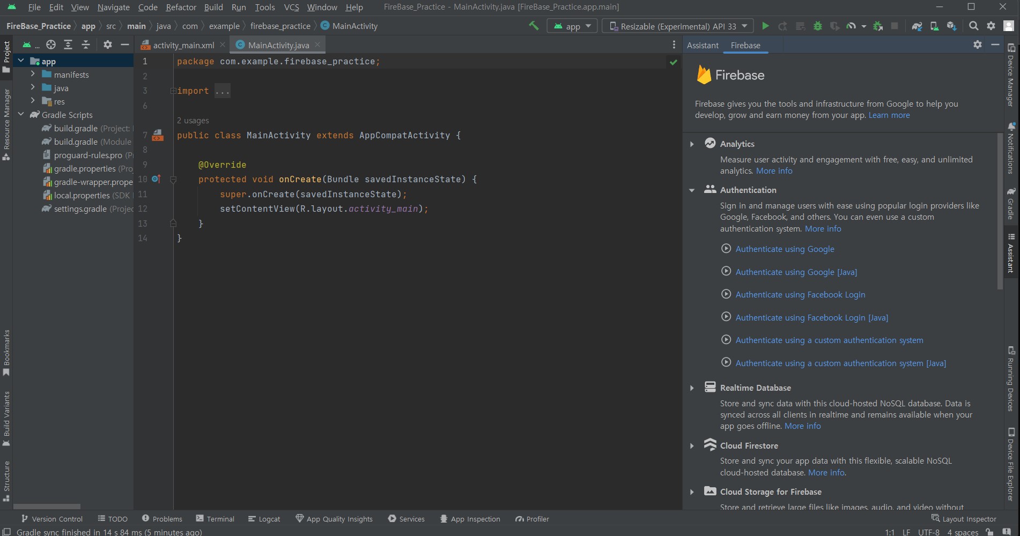Toggle the Device Manager side panel button
Screen dimensions: 1020x536
(x=1011, y=75)
